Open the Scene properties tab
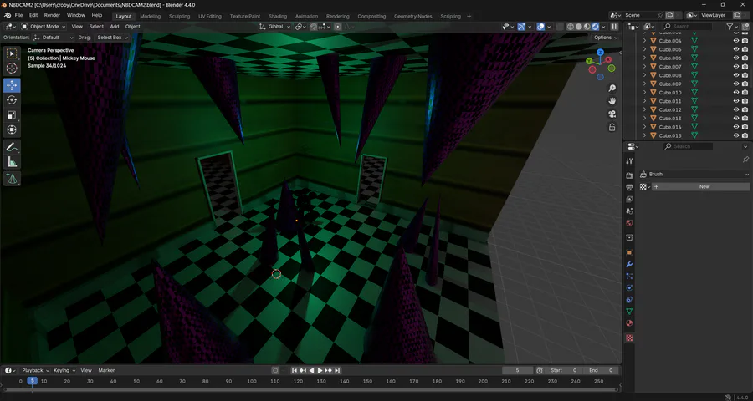The height and width of the screenshot is (401, 753). click(629, 211)
